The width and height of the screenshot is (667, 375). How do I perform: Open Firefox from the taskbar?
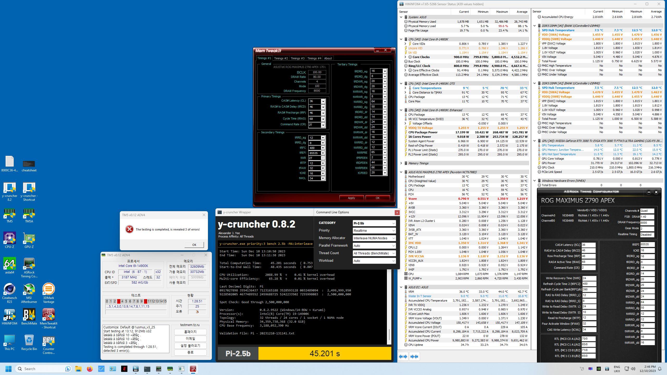pos(90,369)
